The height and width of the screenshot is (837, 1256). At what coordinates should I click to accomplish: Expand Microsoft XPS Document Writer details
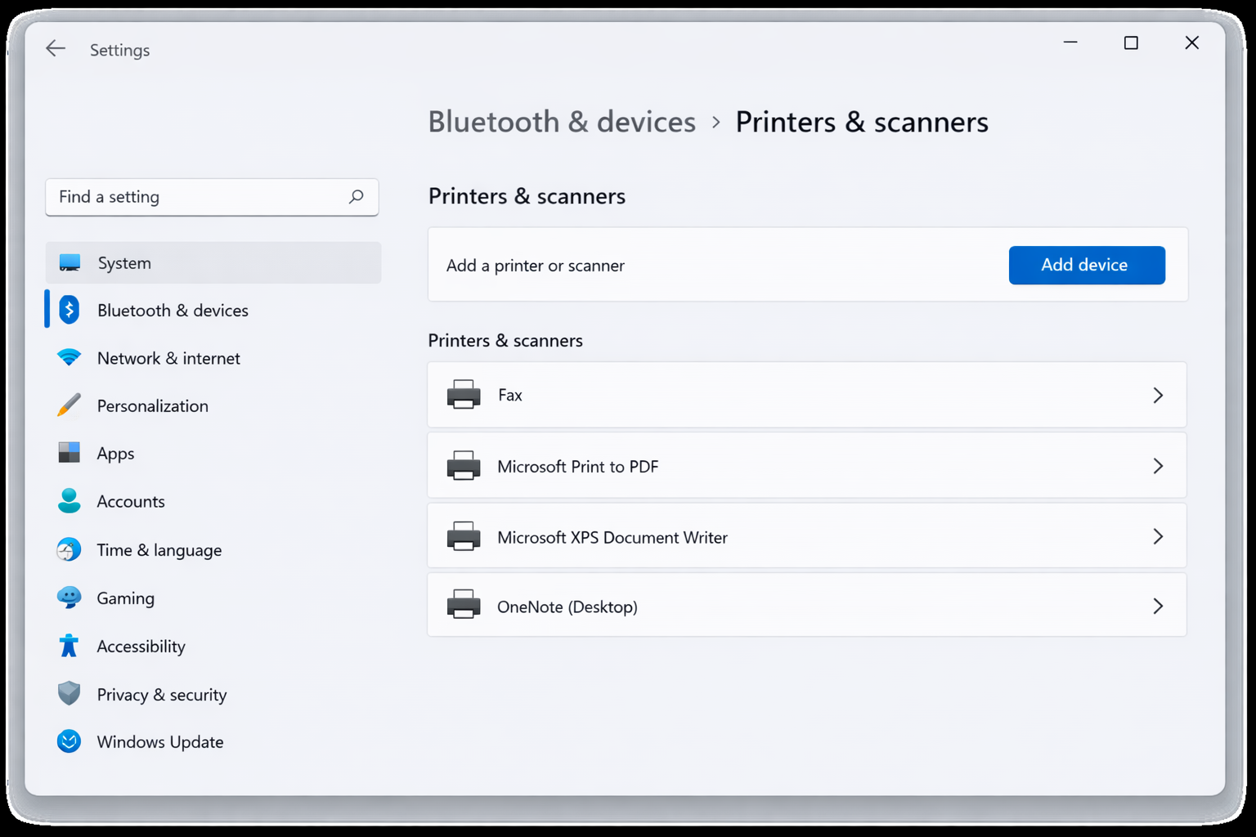tap(1158, 536)
